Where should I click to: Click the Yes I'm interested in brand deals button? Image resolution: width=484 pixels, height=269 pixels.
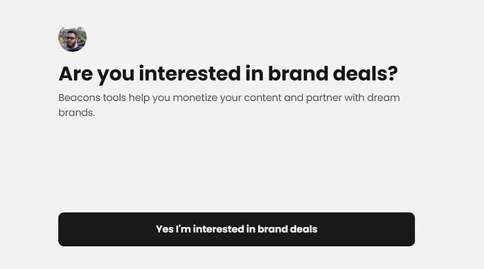tap(236, 230)
